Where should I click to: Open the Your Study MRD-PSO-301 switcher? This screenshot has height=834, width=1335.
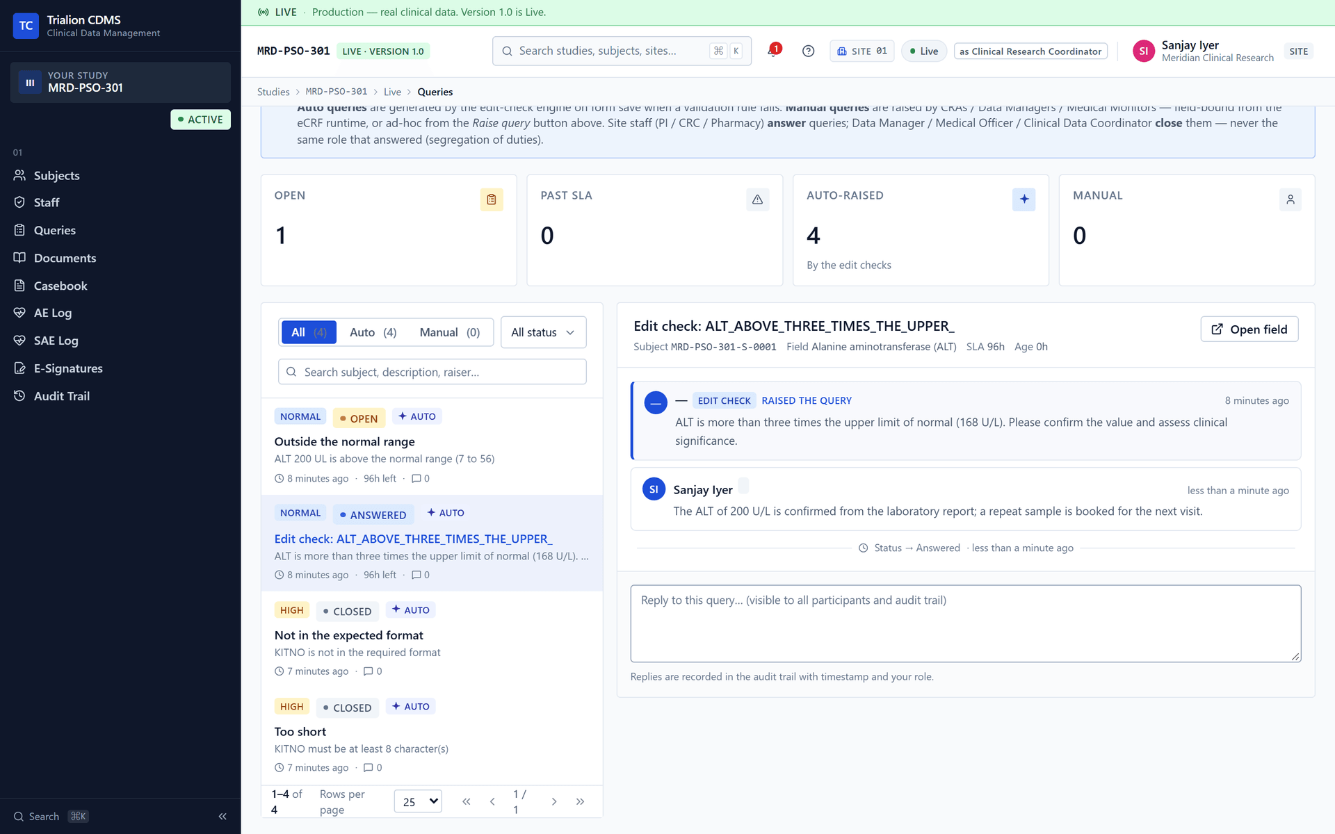(x=120, y=82)
